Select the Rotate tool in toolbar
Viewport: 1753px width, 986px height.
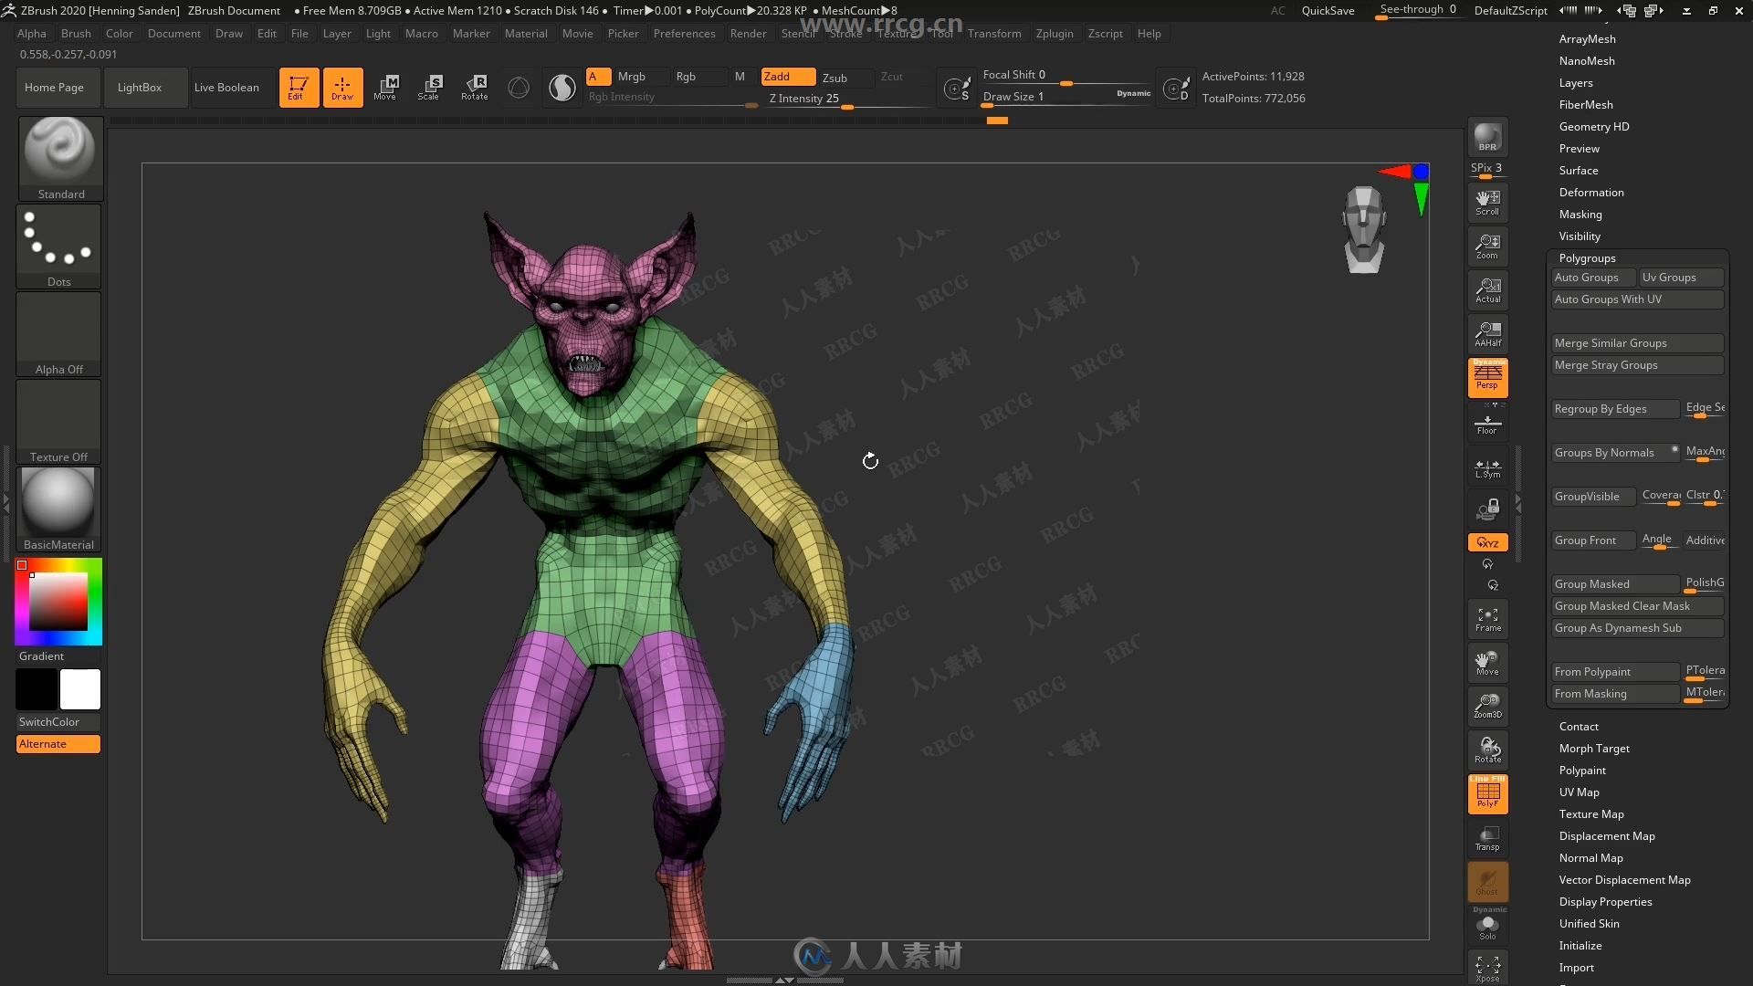(475, 87)
